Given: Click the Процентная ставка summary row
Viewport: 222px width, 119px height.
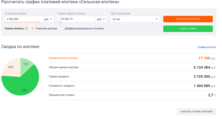Looking at the screenshot, I should (132, 95).
